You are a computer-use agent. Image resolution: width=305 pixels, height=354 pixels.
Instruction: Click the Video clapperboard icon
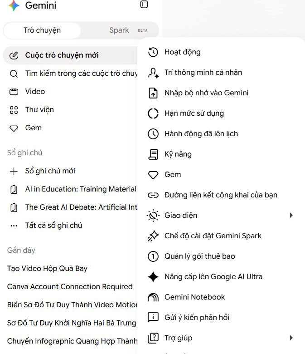tap(14, 92)
